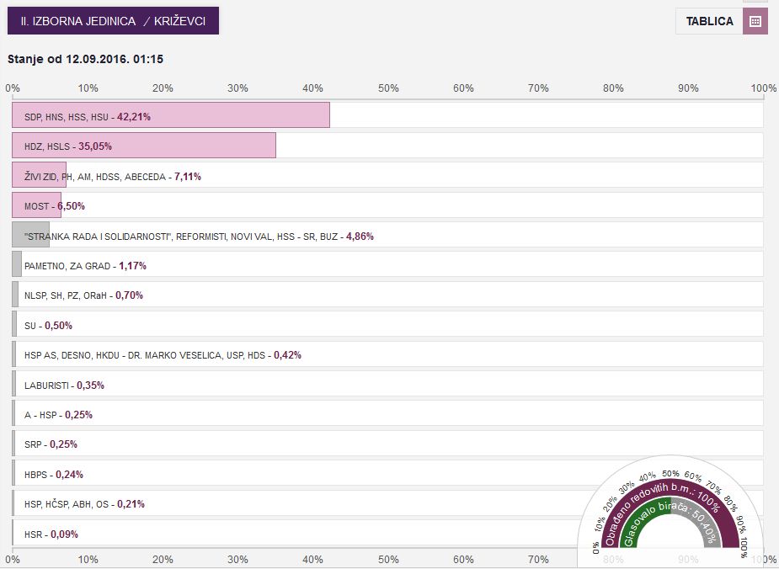Click the Živi zid coalition 7,11% bar
Screen dimensions: 779x569
39,176
